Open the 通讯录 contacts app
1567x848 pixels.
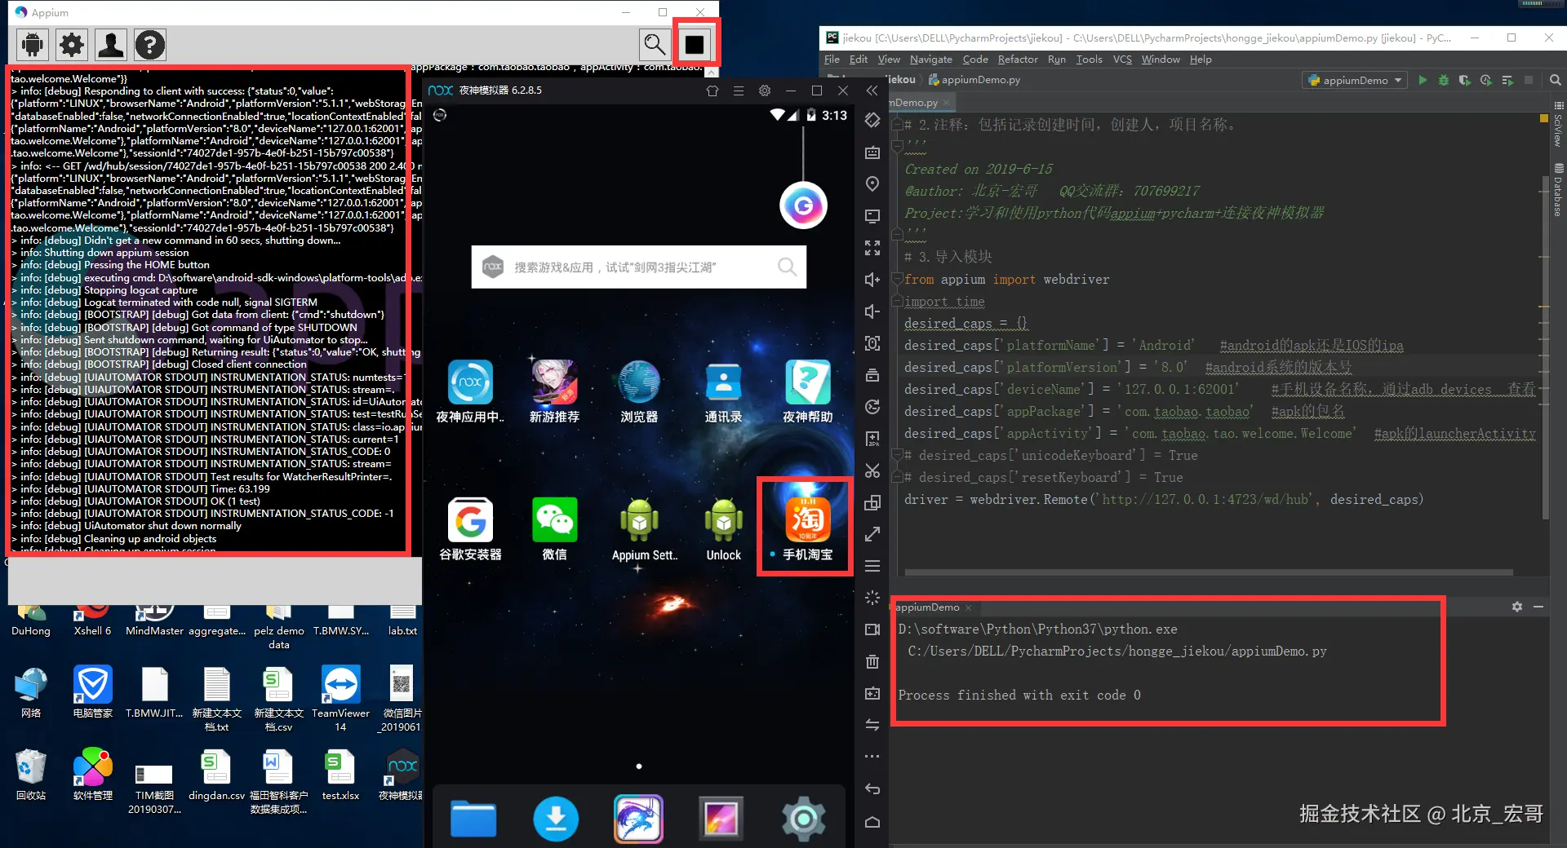pyautogui.click(x=723, y=391)
